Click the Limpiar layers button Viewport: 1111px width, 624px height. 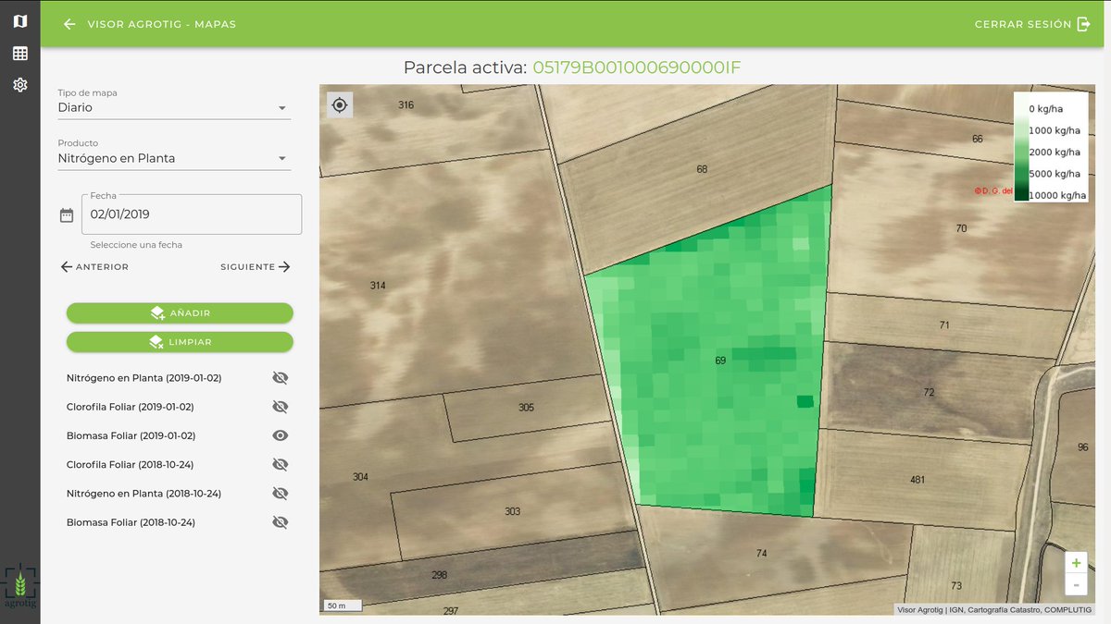coord(180,342)
